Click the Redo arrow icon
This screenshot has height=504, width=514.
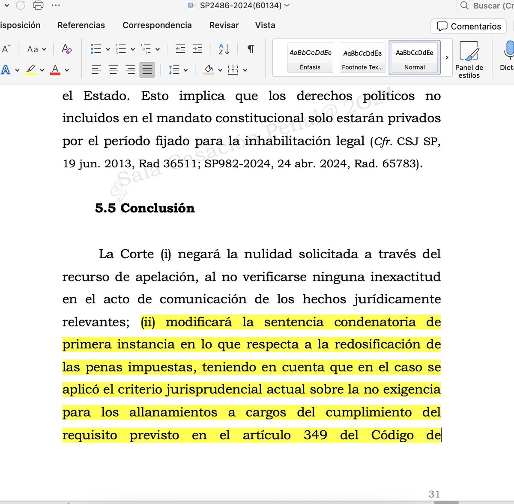click(x=20, y=6)
